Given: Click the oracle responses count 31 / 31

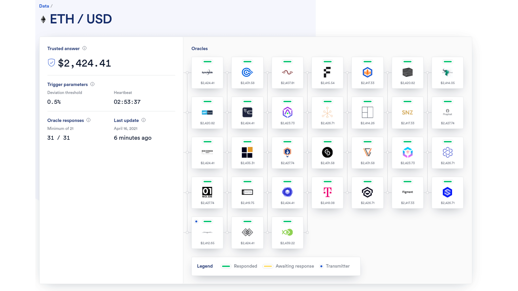Looking at the screenshot, I should 59,138.
